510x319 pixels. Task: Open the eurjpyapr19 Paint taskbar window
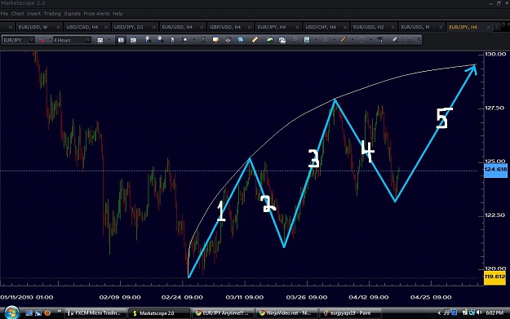coord(349,313)
